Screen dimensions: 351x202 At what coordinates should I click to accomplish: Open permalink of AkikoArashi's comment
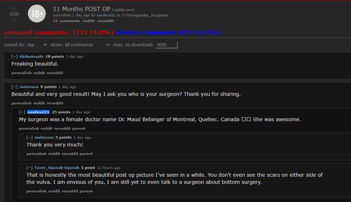(22, 73)
